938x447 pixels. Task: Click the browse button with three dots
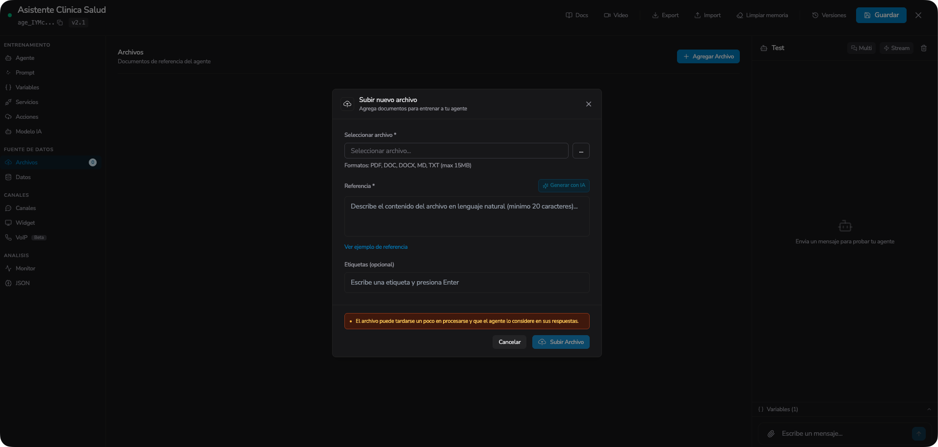tap(581, 151)
